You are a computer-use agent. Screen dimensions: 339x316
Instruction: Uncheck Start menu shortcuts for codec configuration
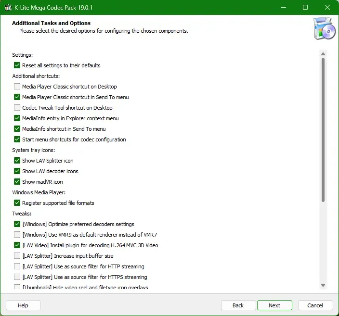[17, 139]
